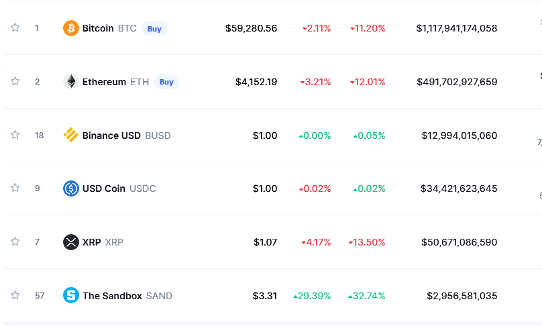Click the Buy button next to Ethereum
The width and height of the screenshot is (542, 326).
click(x=166, y=82)
